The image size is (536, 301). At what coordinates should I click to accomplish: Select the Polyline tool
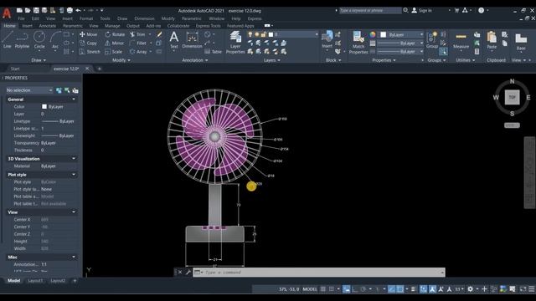click(x=22, y=39)
